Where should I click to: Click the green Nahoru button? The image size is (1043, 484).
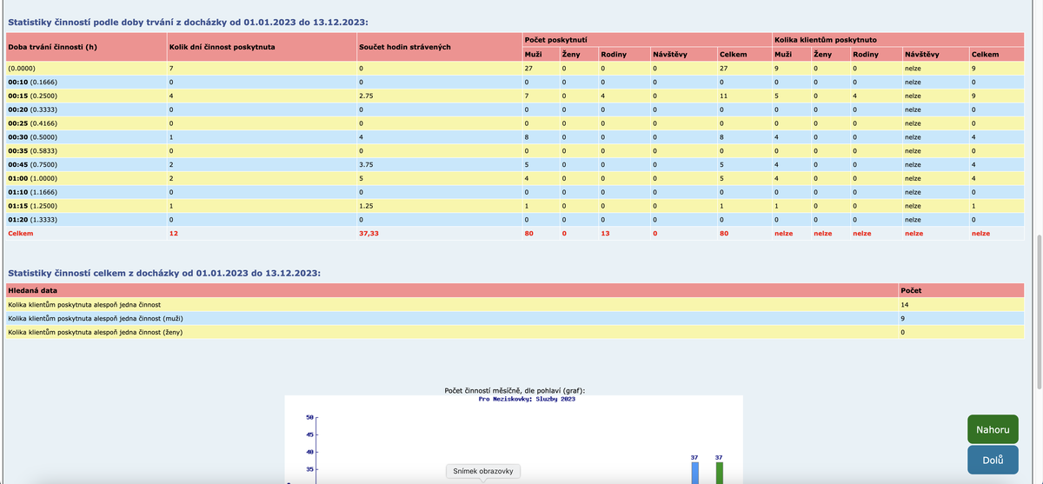click(x=993, y=429)
